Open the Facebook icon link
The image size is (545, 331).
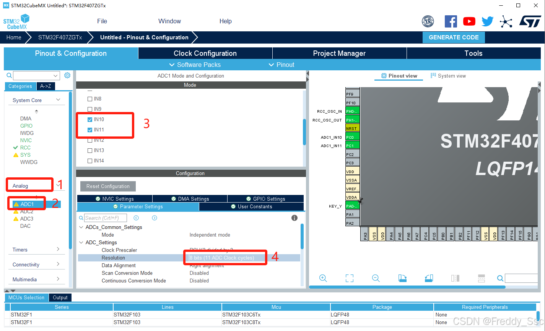click(451, 21)
